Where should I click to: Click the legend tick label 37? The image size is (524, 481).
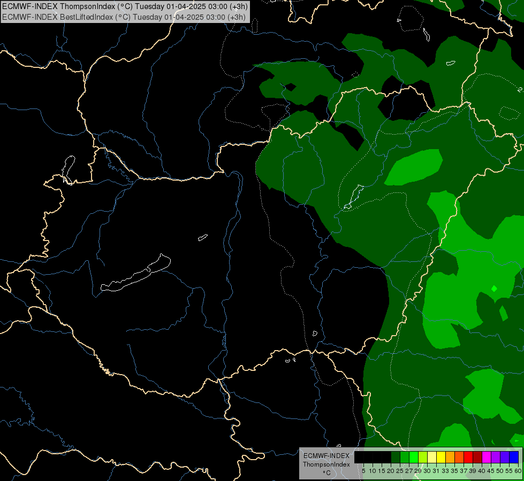pos(464,471)
